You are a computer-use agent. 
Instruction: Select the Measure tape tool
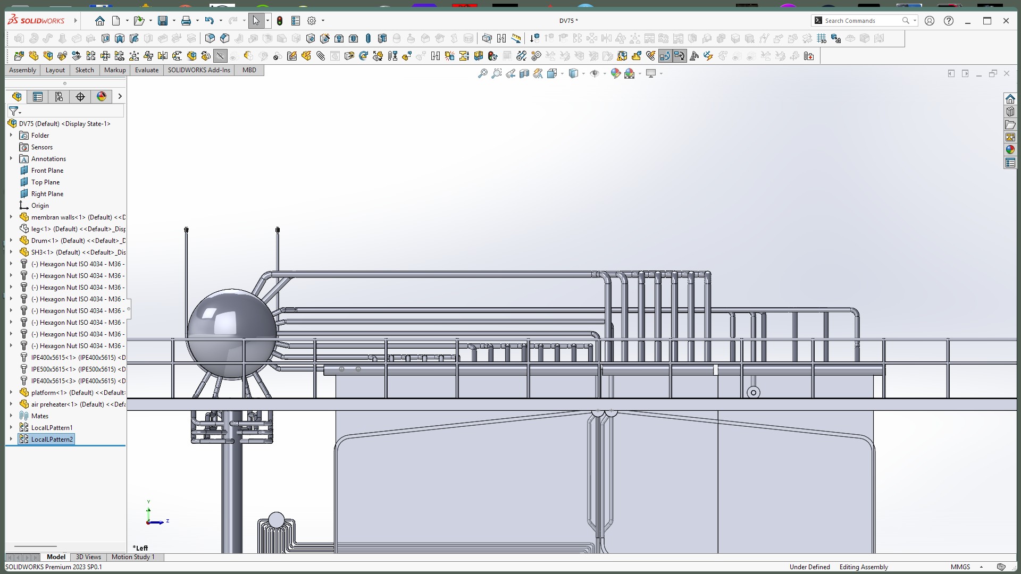coord(516,38)
